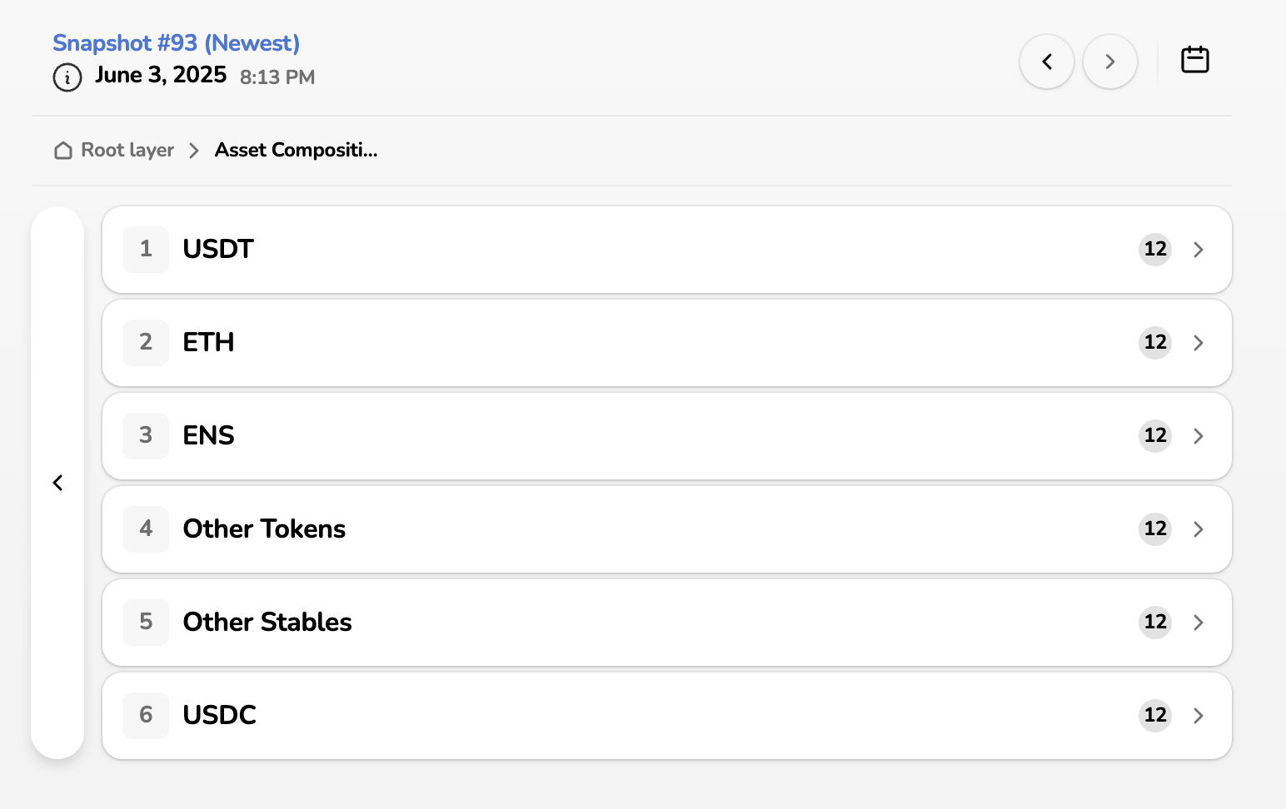Expand the ETH row chevron
This screenshot has width=1286, height=809.
tap(1198, 343)
